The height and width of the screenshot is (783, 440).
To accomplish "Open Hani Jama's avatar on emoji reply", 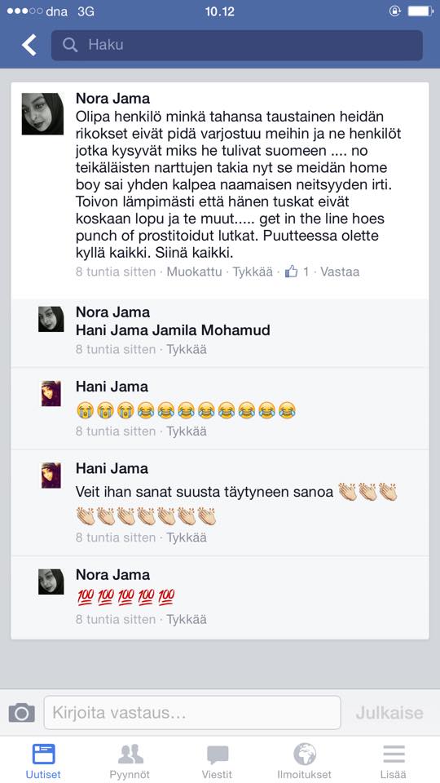I will tap(51, 393).
